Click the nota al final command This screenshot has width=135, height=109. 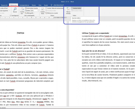[4, 8]
